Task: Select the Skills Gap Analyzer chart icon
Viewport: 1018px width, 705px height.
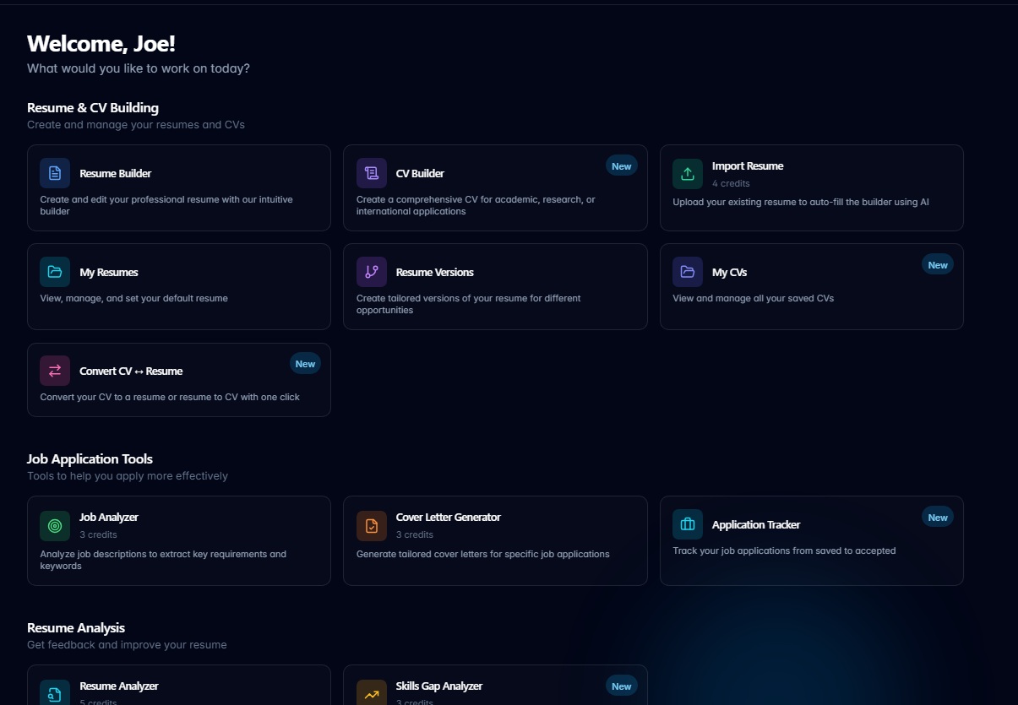Action: (371, 692)
